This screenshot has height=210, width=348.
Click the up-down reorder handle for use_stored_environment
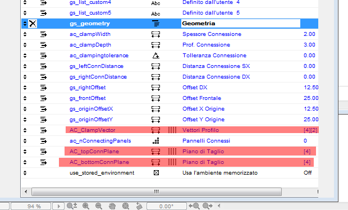click(x=25, y=173)
